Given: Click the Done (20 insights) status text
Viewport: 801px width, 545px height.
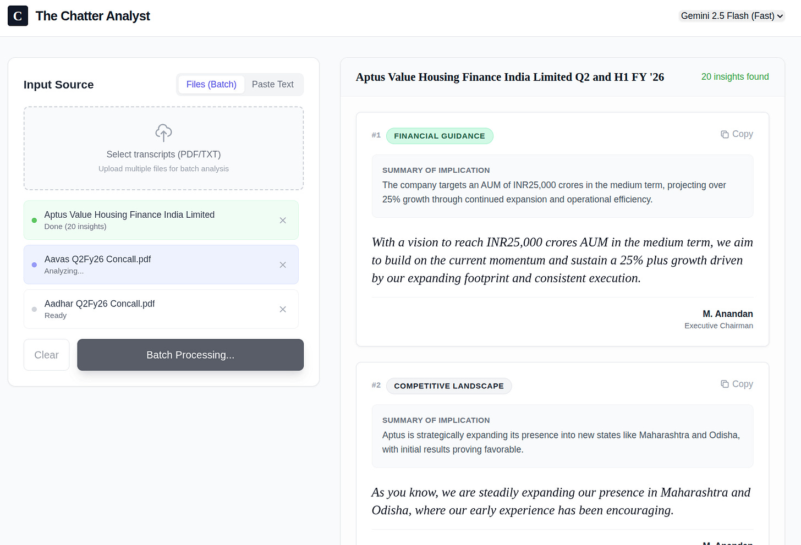Looking at the screenshot, I should (x=75, y=227).
